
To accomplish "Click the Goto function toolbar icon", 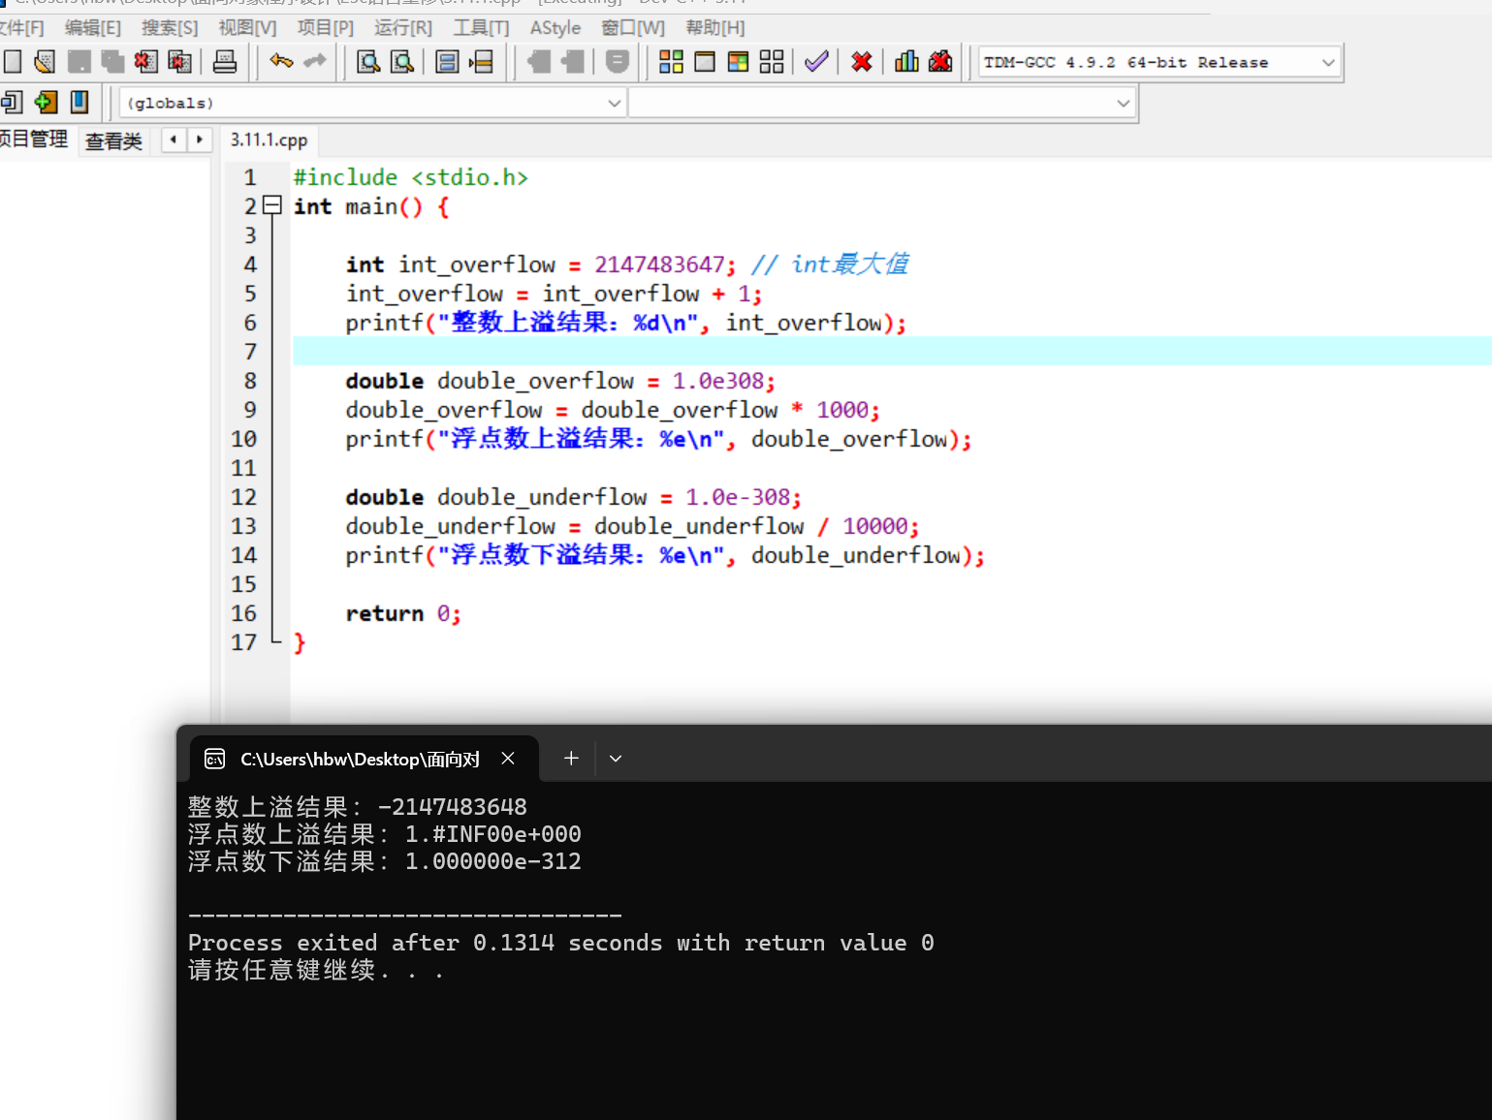I will tap(447, 62).
